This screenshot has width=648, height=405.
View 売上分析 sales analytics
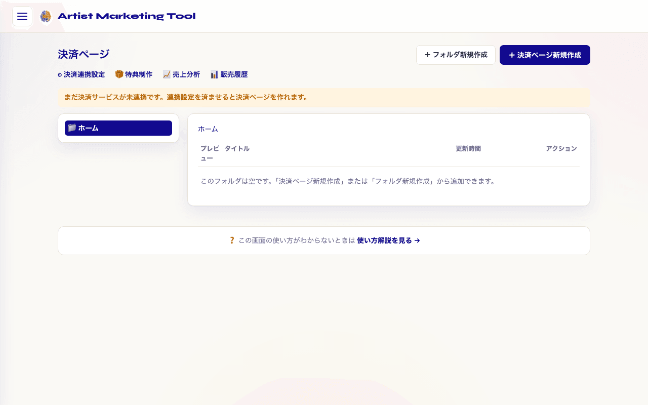(x=181, y=74)
